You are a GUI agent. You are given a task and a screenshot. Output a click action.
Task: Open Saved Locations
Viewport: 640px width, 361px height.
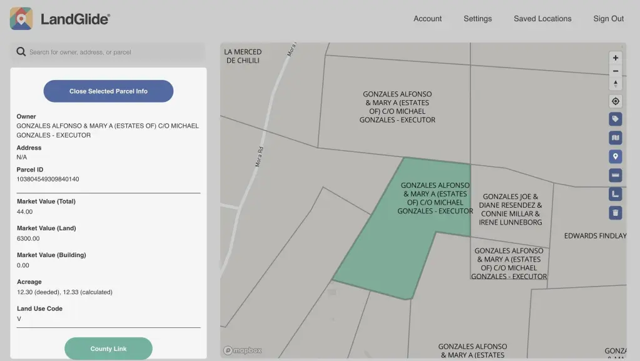[x=542, y=19]
